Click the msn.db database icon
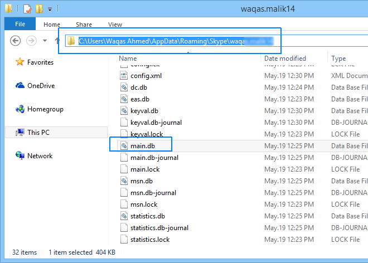Screen dimensions: 368x263 point(124,181)
